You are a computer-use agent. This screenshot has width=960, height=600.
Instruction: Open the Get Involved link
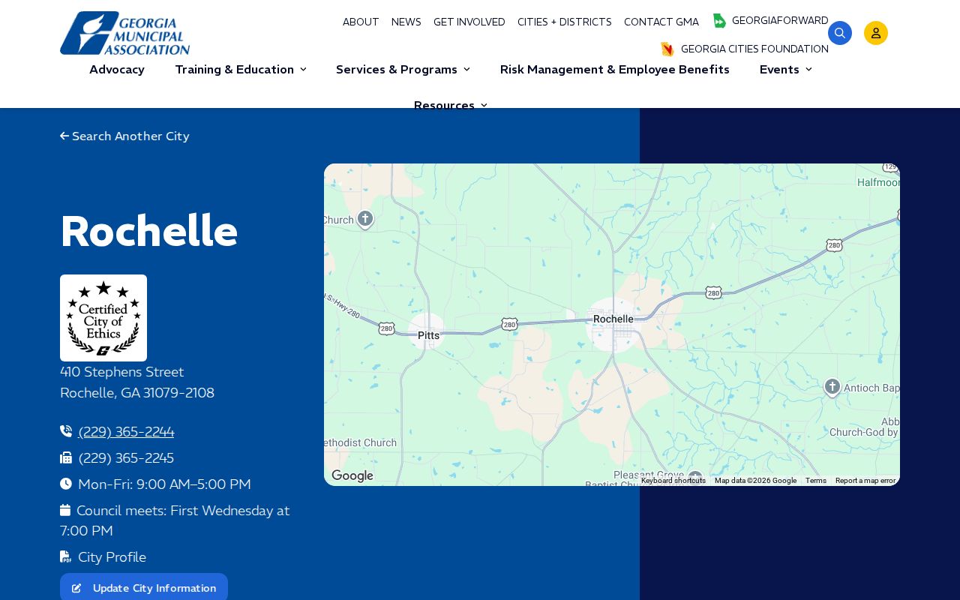click(469, 22)
